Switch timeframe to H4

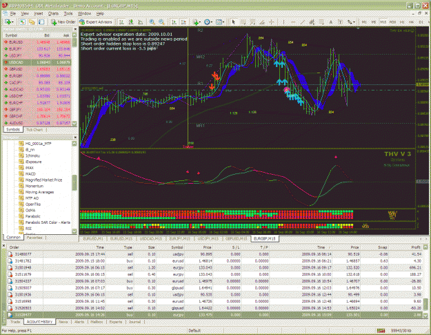point(411,22)
